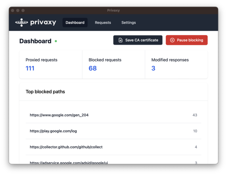Screen dimensions: 227x175
Task: Select the Proxied requests card
Action: [51, 64]
